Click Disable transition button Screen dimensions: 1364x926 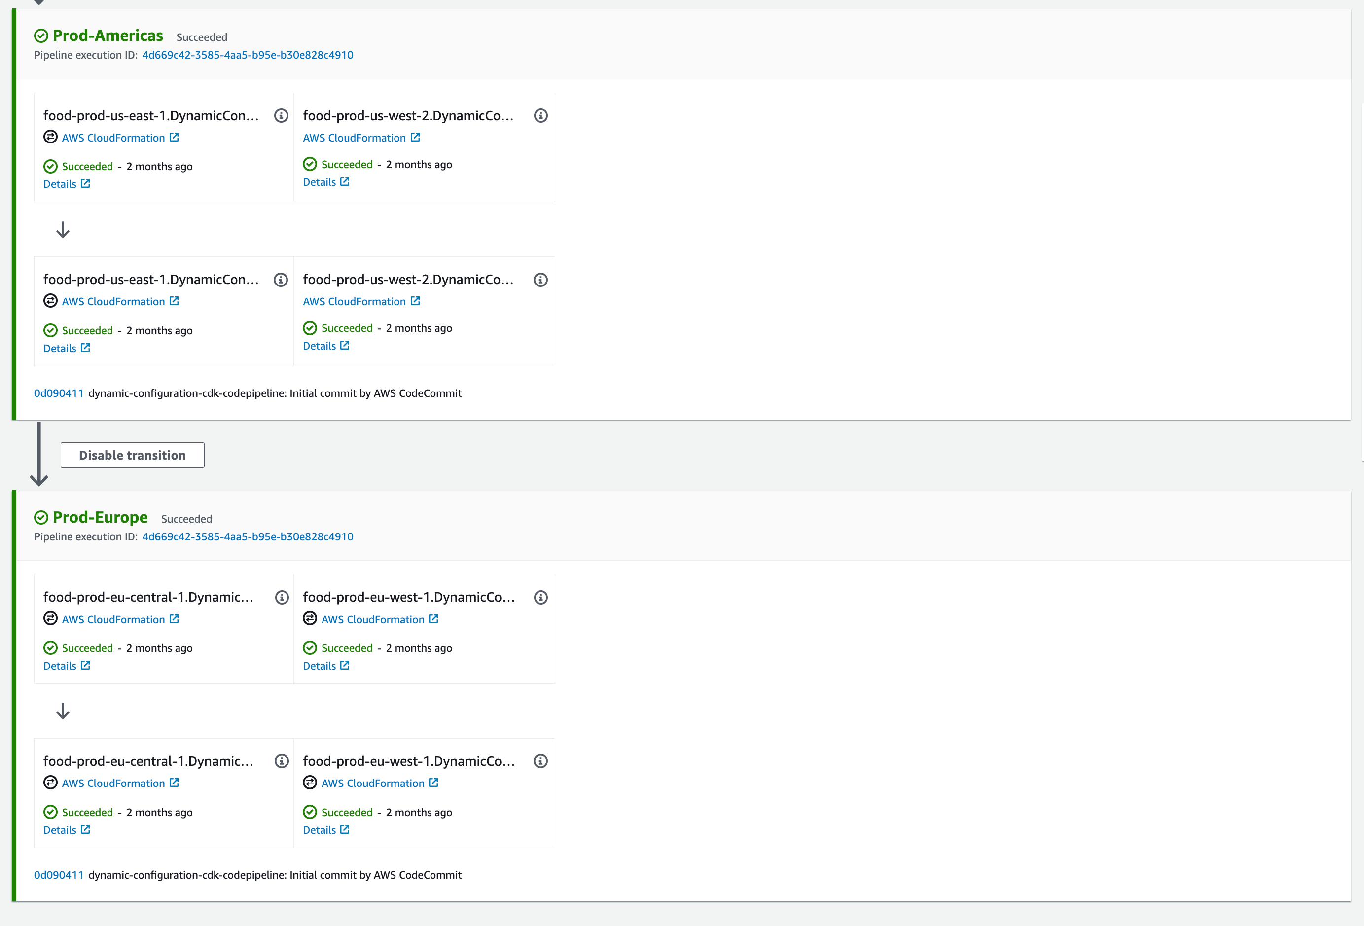pyautogui.click(x=132, y=456)
